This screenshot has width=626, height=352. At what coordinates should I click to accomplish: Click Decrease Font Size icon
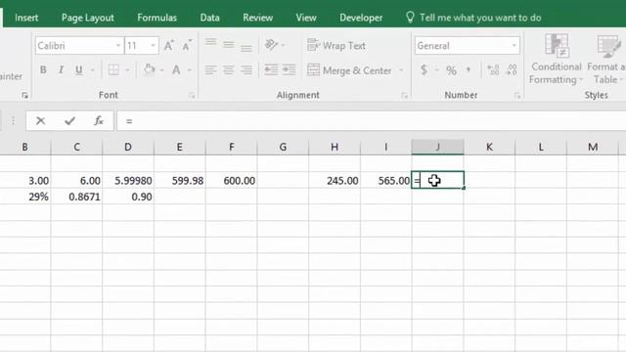pyautogui.click(x=187, y=46)
